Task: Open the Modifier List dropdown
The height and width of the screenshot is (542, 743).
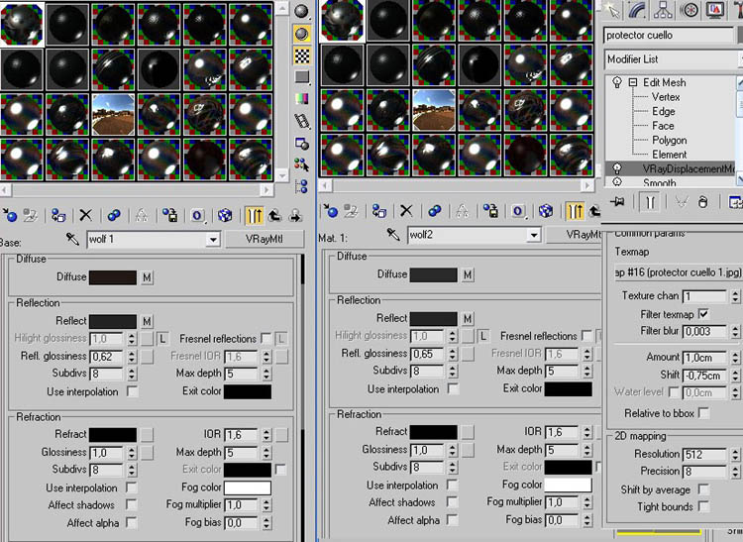Action: point(673,59)
